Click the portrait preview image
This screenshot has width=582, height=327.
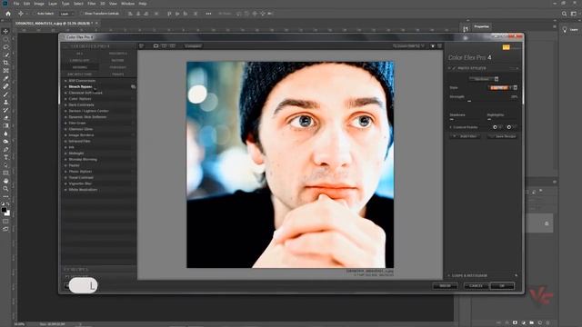click(290, 164)
